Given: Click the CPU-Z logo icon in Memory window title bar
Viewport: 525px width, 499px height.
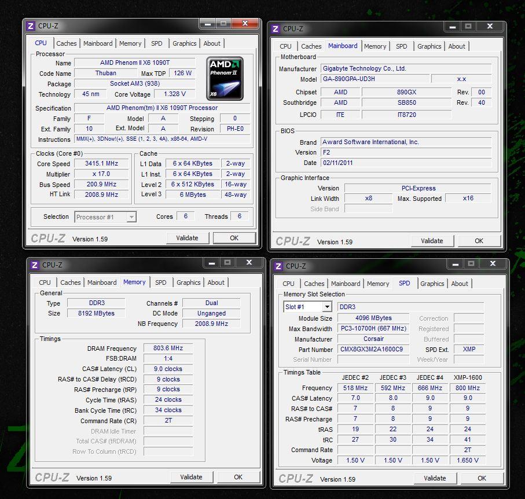Looking at the screenshot, I should (x=35, y=265).
